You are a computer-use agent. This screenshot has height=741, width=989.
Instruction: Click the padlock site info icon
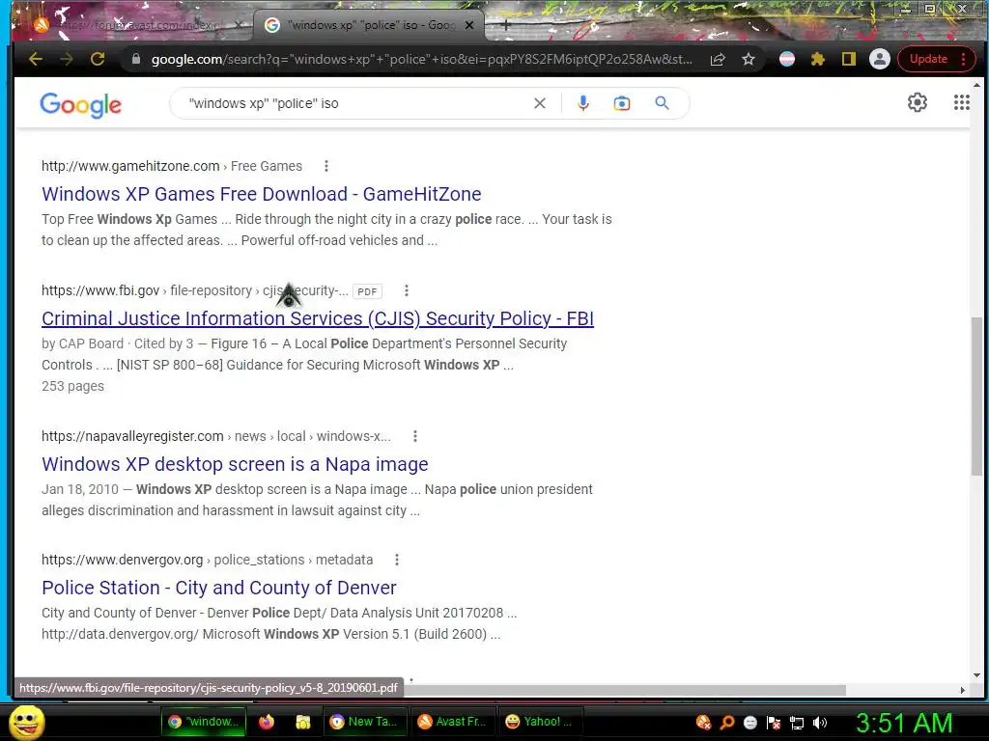pyautogui.click(x=135, y=59)
